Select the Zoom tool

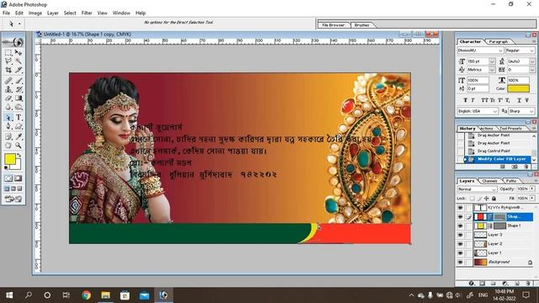[19, 146]
